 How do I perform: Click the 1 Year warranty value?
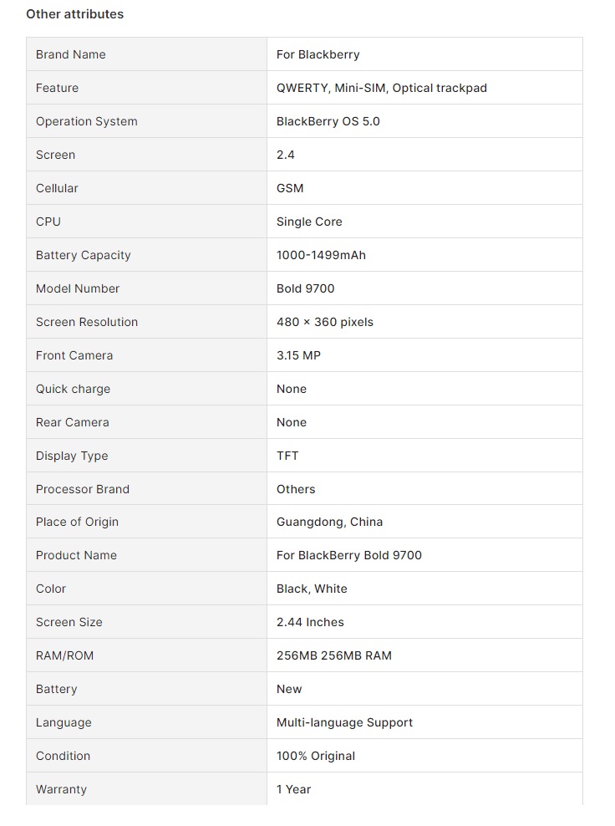point(293,789)
